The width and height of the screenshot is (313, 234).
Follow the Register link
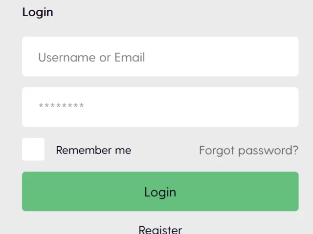coord(160,229)
